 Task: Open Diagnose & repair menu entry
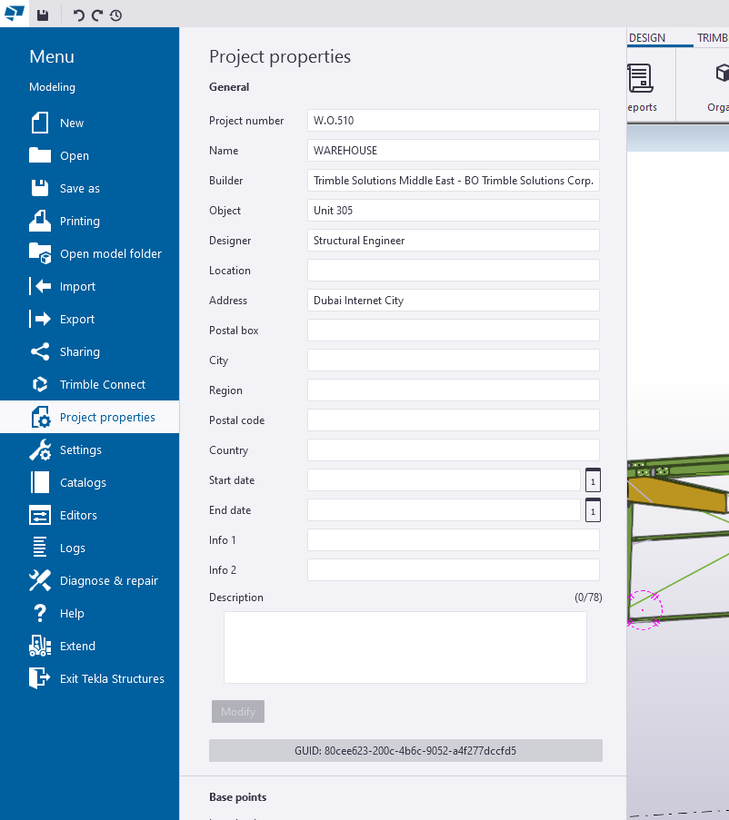(x=89, y=580)
